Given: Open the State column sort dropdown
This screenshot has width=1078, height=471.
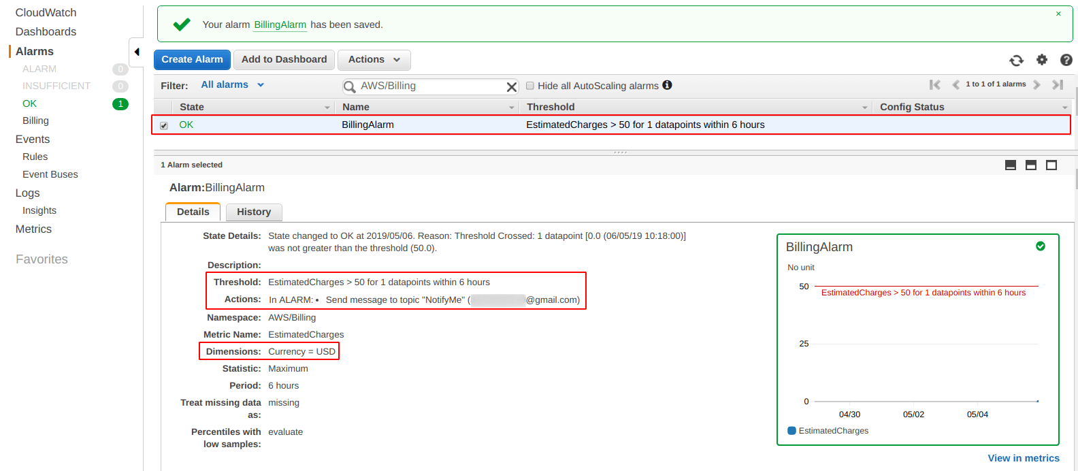Looking at the screenshot, I should pos(327,108).
